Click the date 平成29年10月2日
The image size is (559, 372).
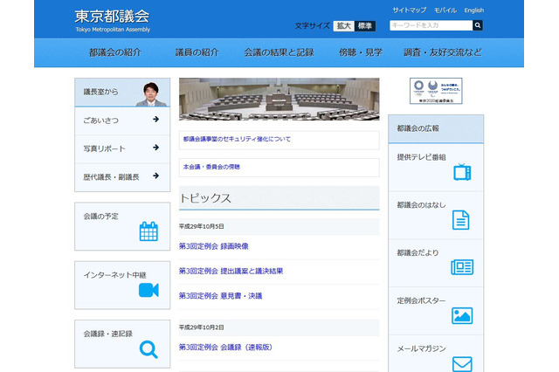(202, 327)
